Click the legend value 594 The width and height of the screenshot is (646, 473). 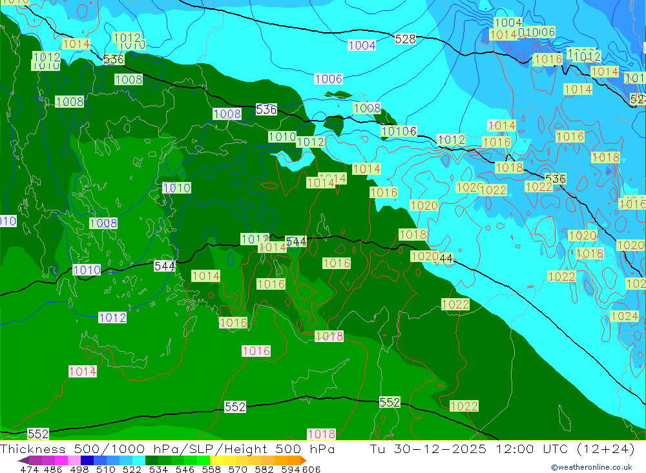(x=290, y=469)
